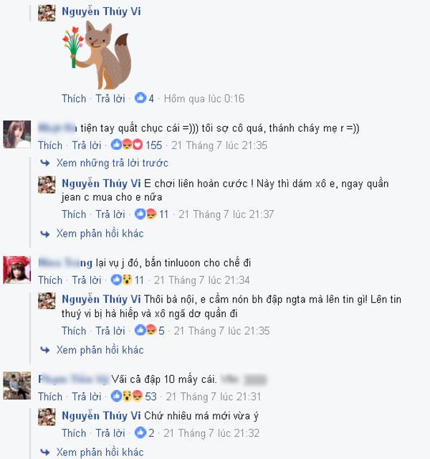Image resolution: width=430 pixels, height=459 pixels.
Task: Click wow reaction icons on 21:34 comment
Action: pyautogui.click(x=127, y=280)
